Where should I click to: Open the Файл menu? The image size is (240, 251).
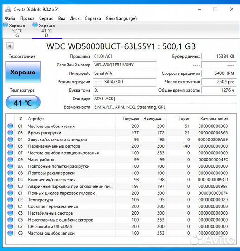click(10, 18)
